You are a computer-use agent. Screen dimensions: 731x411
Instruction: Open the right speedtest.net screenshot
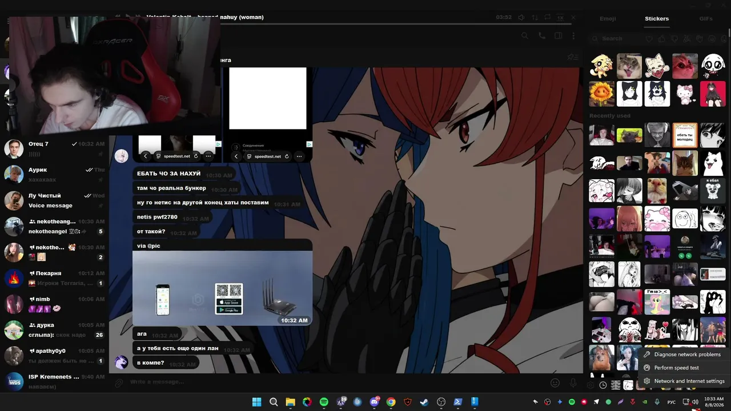(268, 114)
